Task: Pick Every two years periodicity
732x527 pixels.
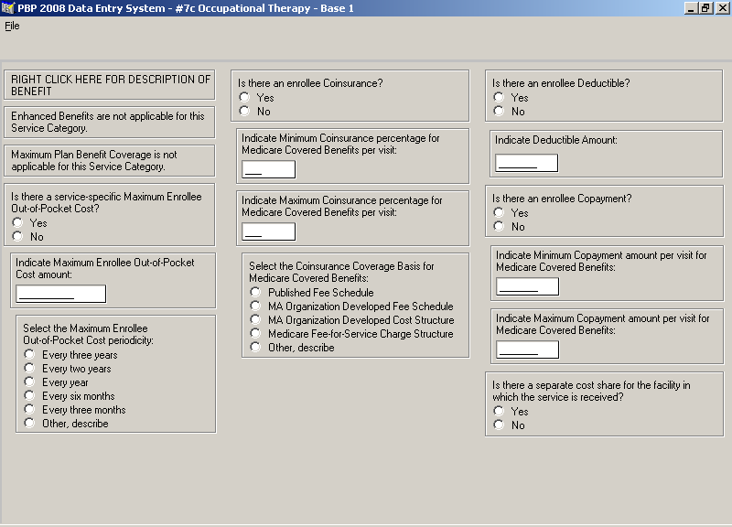Action: pos(29,369)
